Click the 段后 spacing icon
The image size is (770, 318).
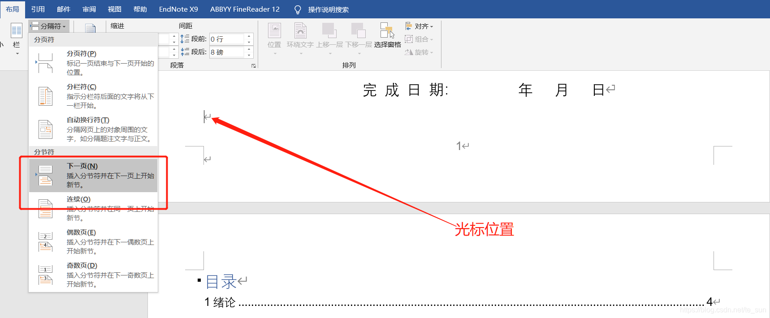click(185, 52)
